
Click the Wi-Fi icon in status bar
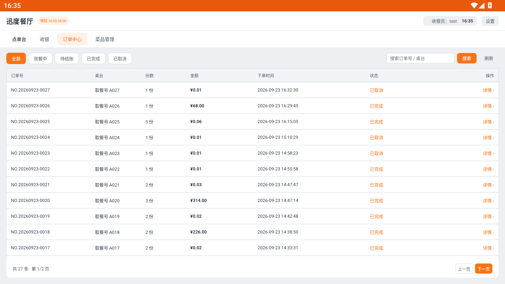[x=474, y=5]
